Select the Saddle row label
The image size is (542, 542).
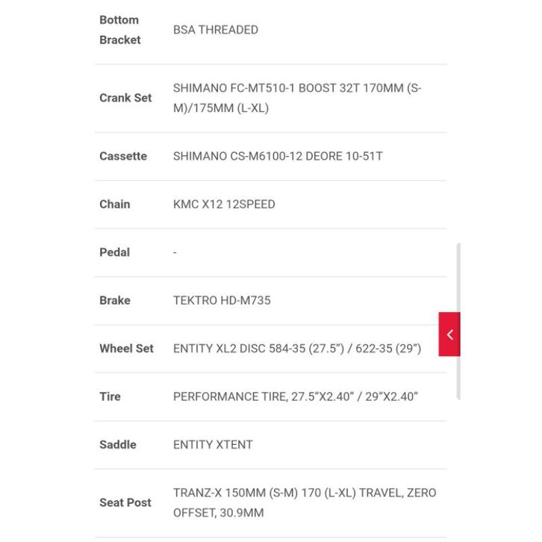117,444
